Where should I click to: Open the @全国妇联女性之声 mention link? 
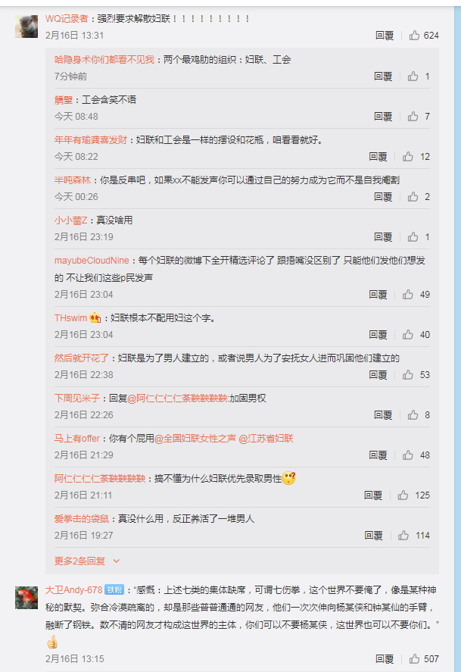195,439
